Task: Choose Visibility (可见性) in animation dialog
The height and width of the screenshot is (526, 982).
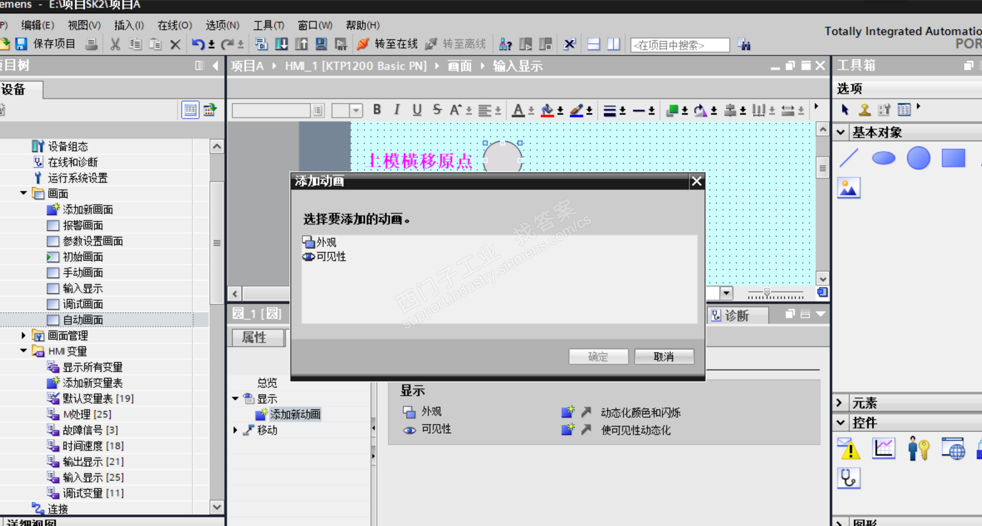Action: click(324, 257)
